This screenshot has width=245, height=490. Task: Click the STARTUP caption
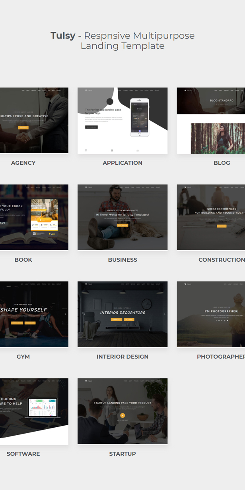tap(122, 453)
